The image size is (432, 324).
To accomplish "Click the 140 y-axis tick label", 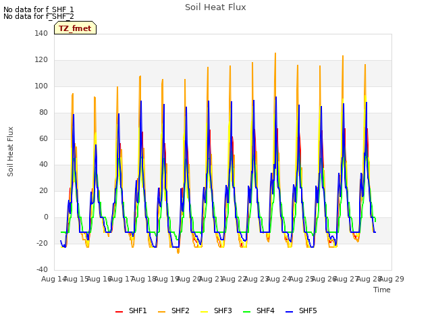I will 41,33.
